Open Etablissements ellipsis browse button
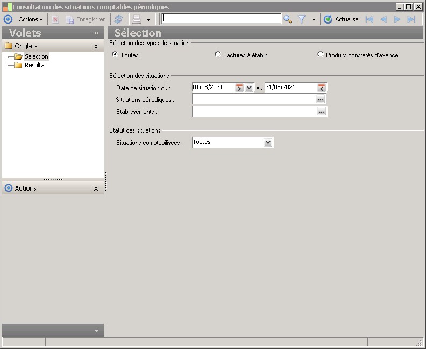Screen dimensions: 426x349 point(322,112)
